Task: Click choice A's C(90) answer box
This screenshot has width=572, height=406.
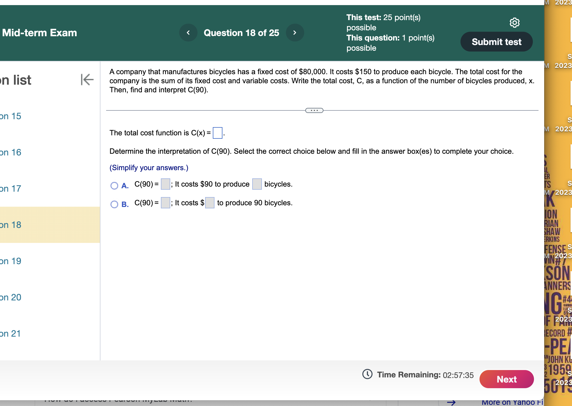Action: [165, 184]
